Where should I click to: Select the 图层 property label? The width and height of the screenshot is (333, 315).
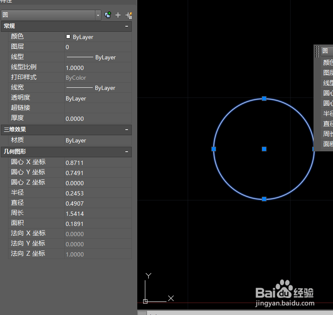17,47
